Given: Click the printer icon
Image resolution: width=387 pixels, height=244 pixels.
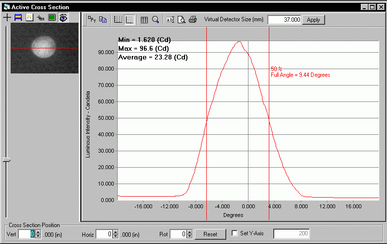Looking at the screenshot, I should pyautogui.click(x=193, y=19).
